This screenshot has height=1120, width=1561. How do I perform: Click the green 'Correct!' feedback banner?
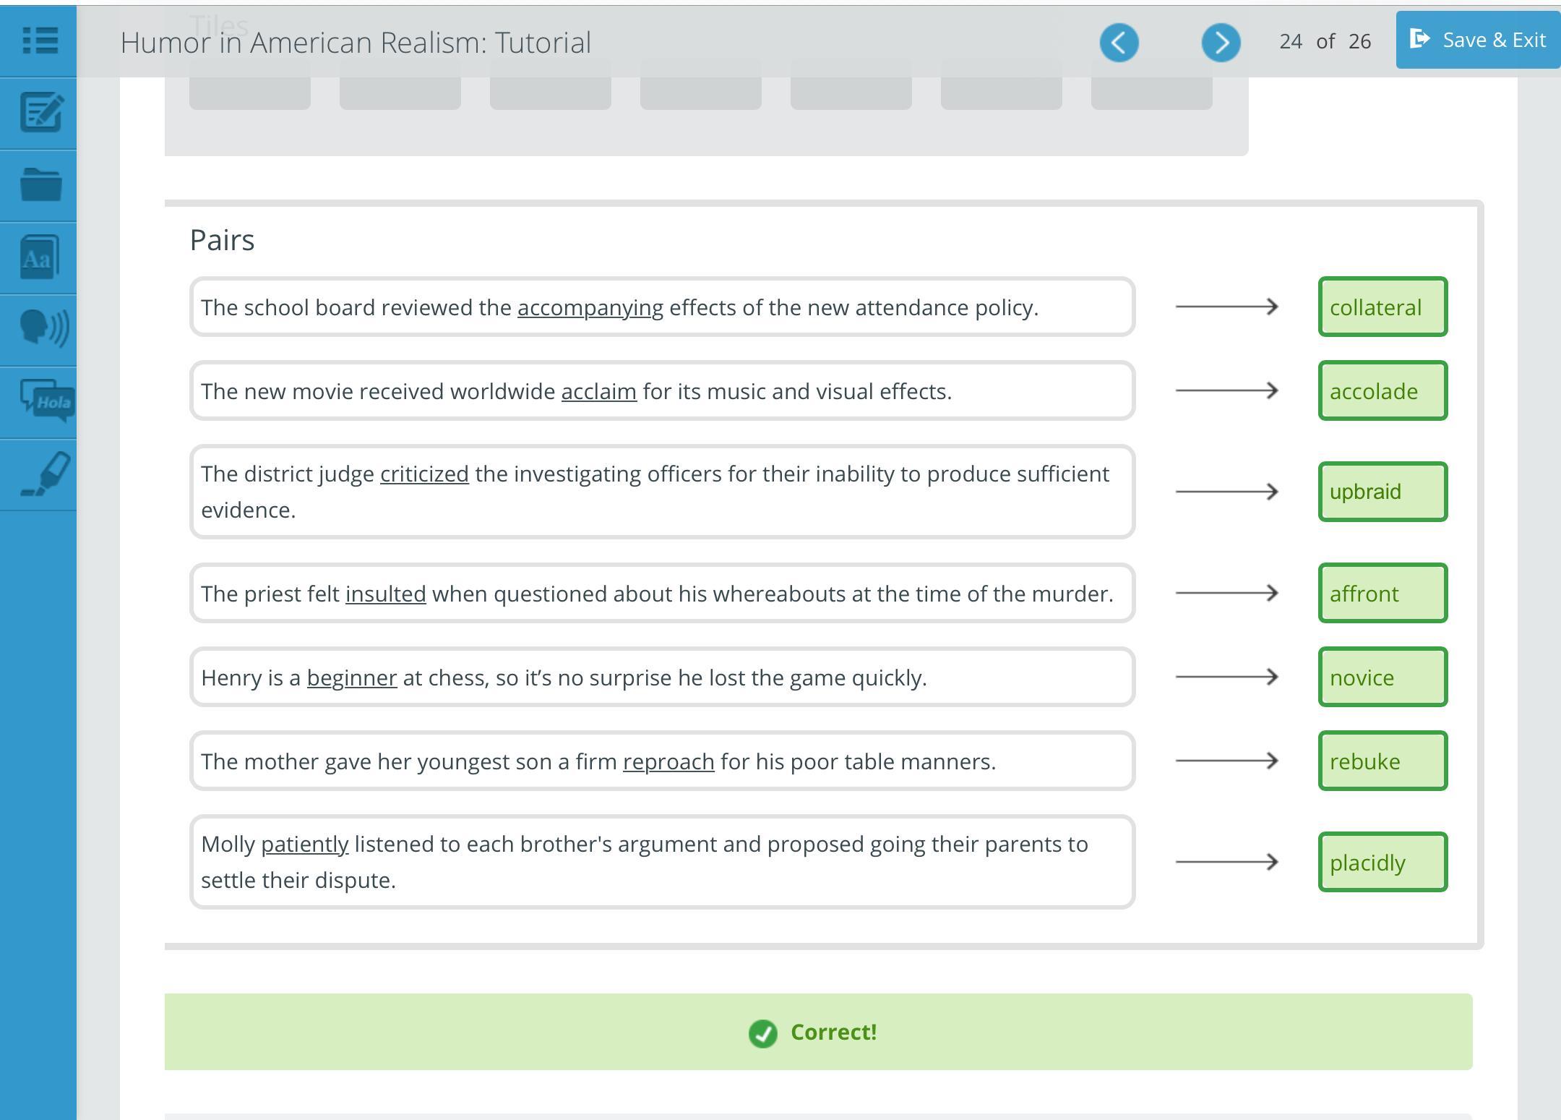click(818, 1032)
